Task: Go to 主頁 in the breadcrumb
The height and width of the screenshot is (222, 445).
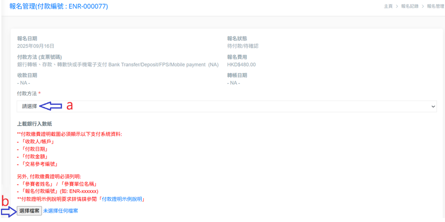Action: pyautogui.click(x=388, y=6)
